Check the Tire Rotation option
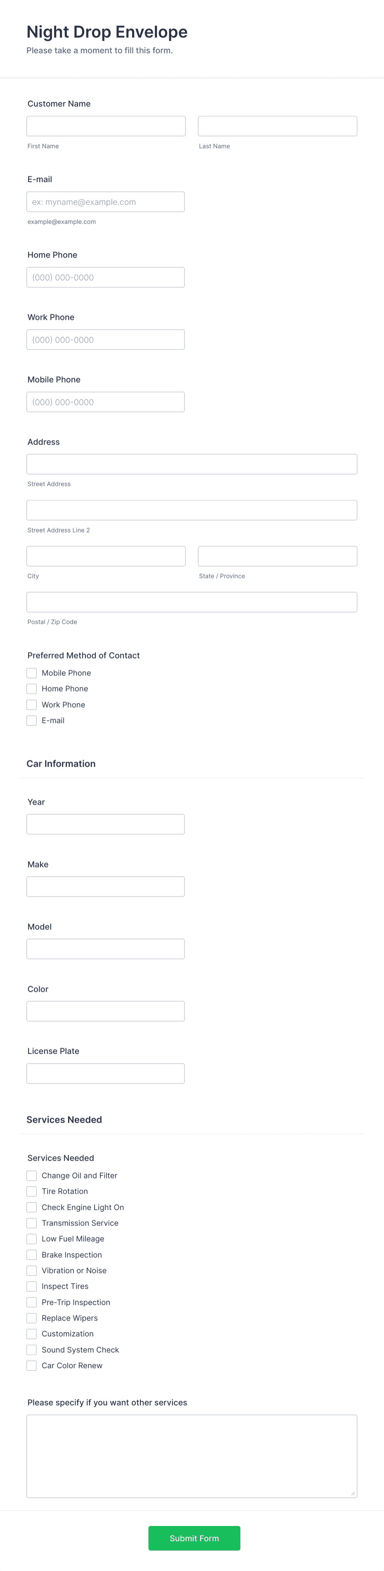This screenshot has height=1571, width=384. pyautogui.click(x=31, y=1191)
